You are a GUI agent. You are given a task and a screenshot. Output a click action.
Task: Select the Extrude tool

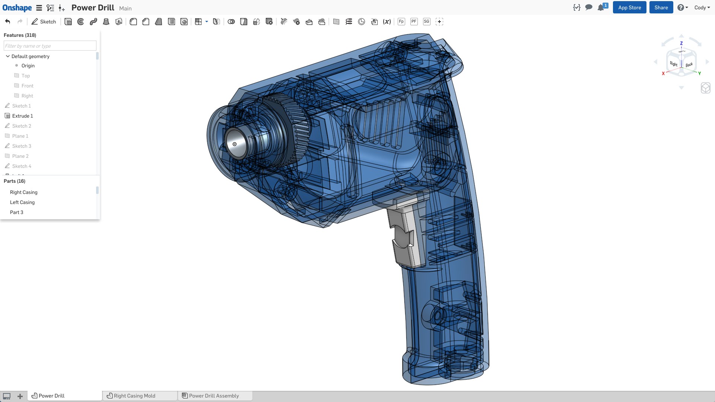[68, 22]
